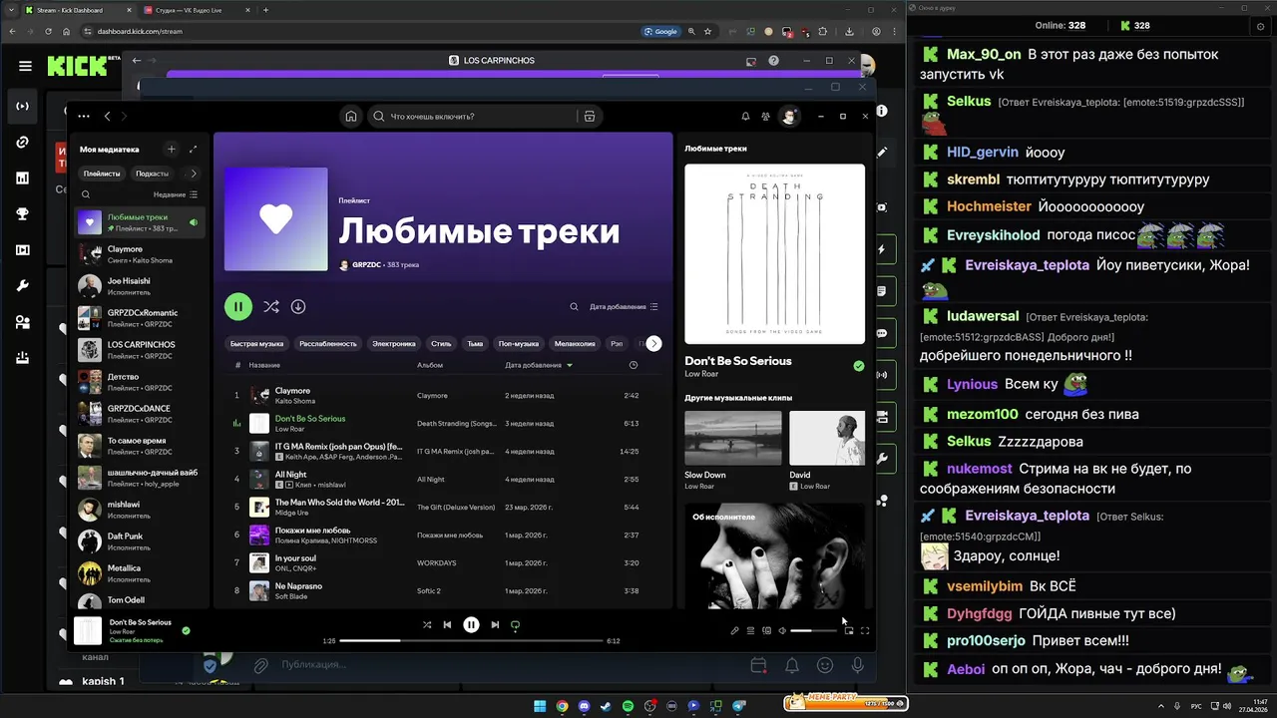The height and width of the screenshot is (718, 1277).
Task: Sort by Дата добавления column header
Action: tap(539, 366)
